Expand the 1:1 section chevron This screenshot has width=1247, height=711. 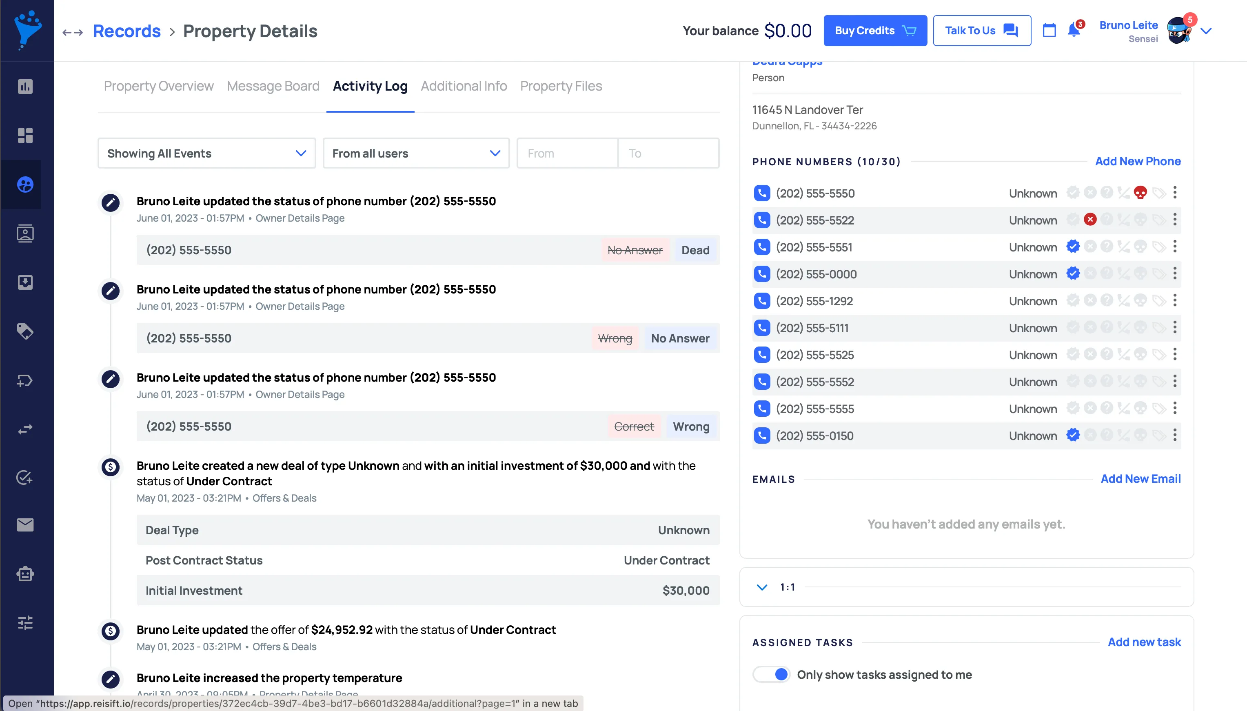click(x=762, y=587)
